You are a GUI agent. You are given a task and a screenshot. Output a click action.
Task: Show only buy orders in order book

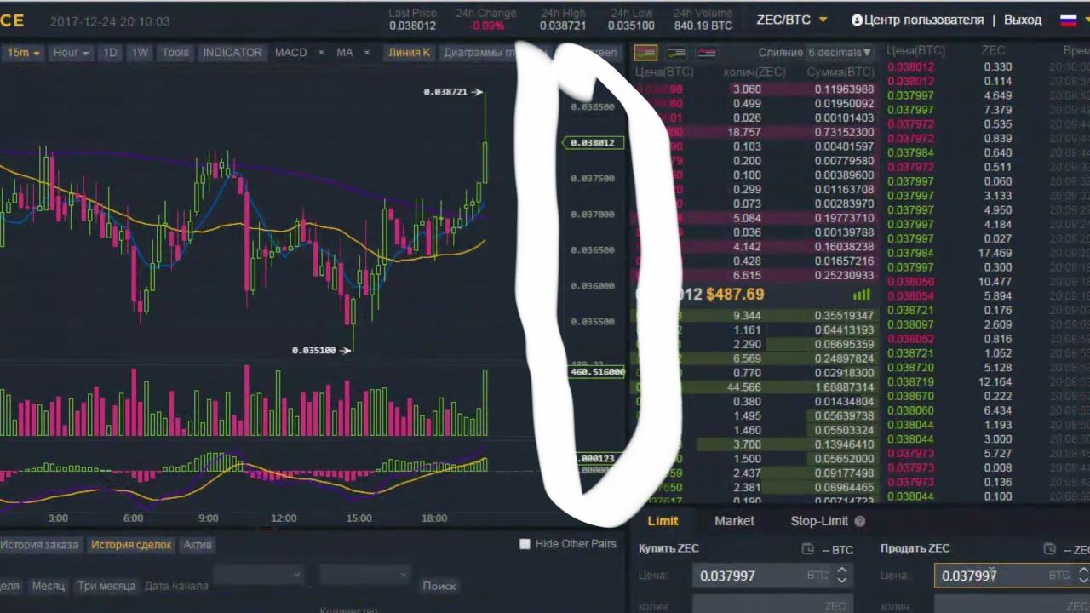[676, 53]
